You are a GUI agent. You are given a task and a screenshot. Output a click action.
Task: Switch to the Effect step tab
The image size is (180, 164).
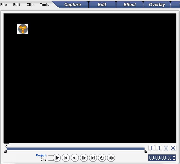tap(129, 4)
